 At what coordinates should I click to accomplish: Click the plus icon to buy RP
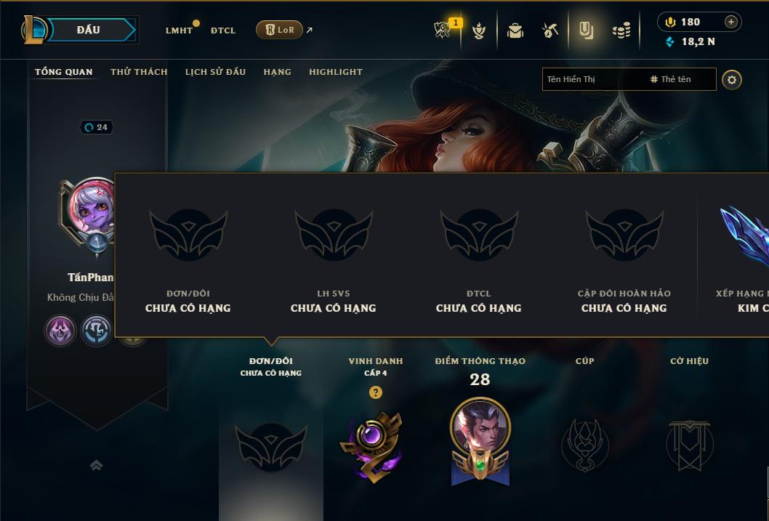pos(730,22)
